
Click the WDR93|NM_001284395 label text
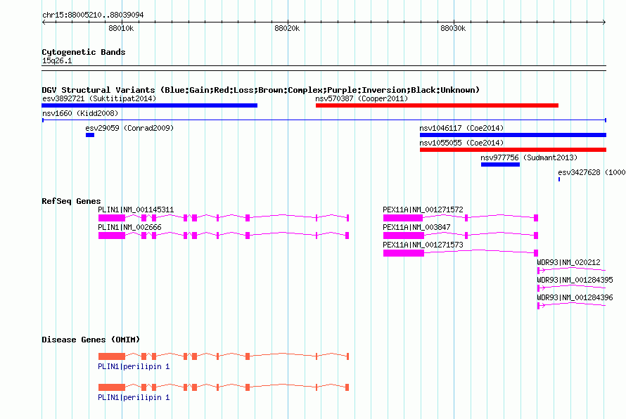click(x=575, y=280)
